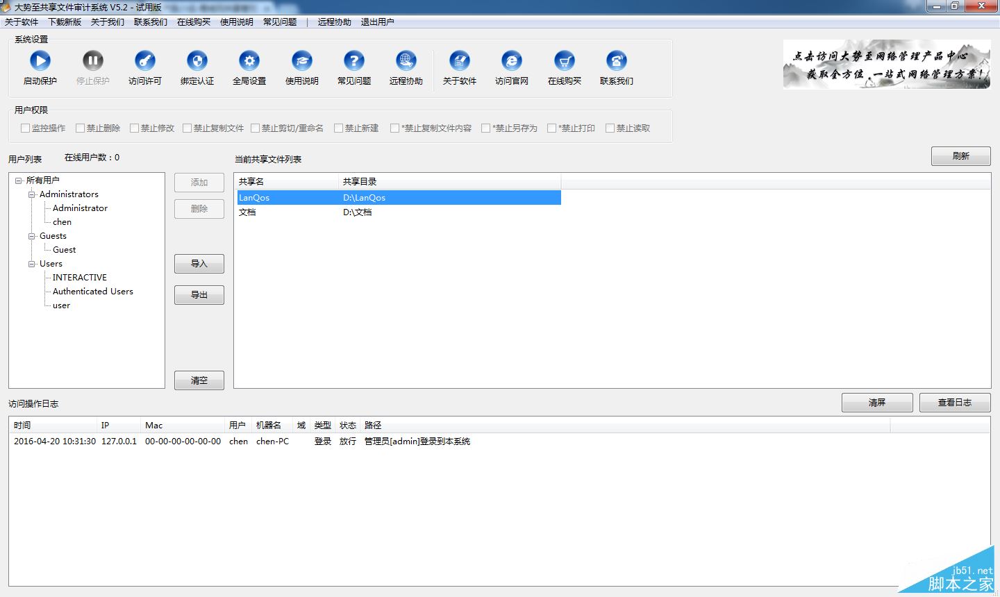This screenshot has width=1000, height=597.
Task: Toggle the 禁止删除 checkbox
Action: pos(81,128)
